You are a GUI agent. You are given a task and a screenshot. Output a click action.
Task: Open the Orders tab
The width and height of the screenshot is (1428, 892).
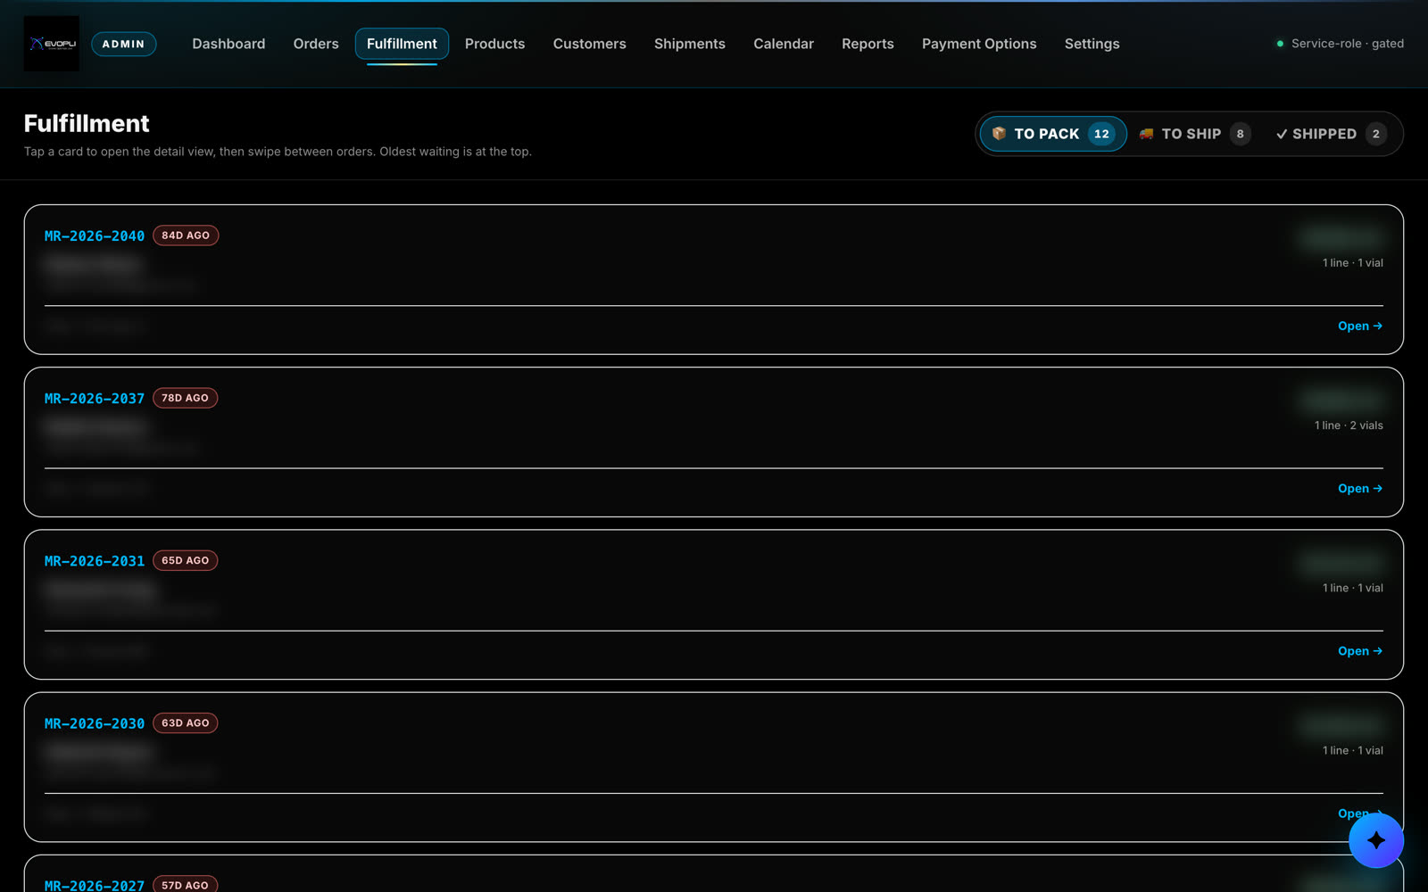pyautogui.click(x=316, y=44)
